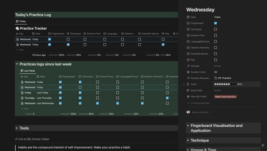Click the Courses relation arrow icon
Image resolution: width=267 pixels, height=151 pixels.
188,66
